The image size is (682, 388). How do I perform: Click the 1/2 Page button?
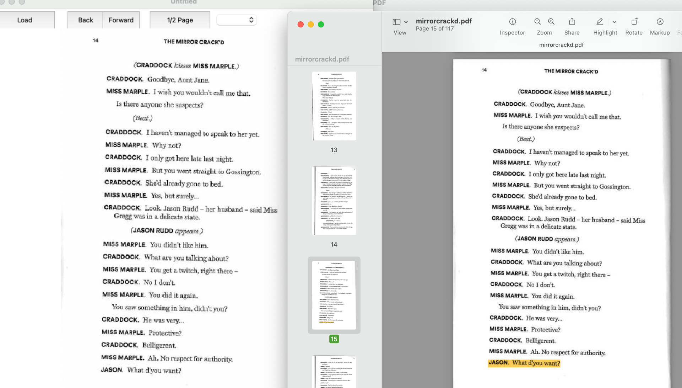(x=180, y=20)
